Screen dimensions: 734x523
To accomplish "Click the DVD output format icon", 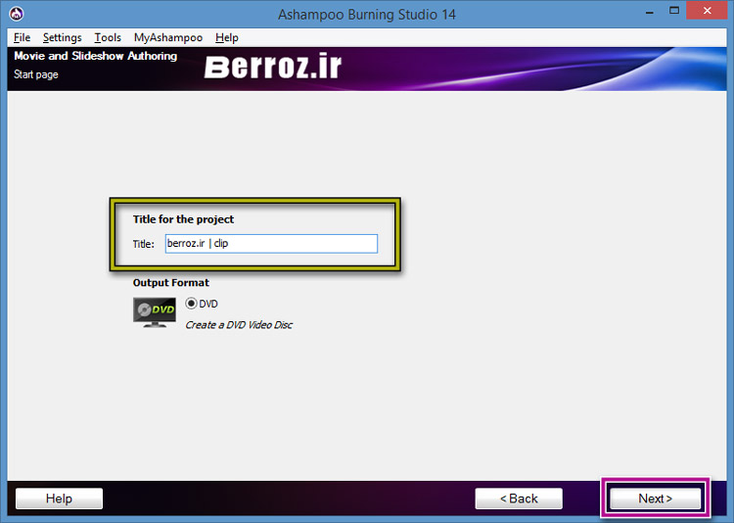I will point(155,311).
